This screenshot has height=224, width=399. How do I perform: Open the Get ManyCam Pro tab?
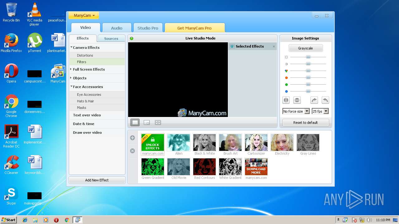tap(195, 28)
